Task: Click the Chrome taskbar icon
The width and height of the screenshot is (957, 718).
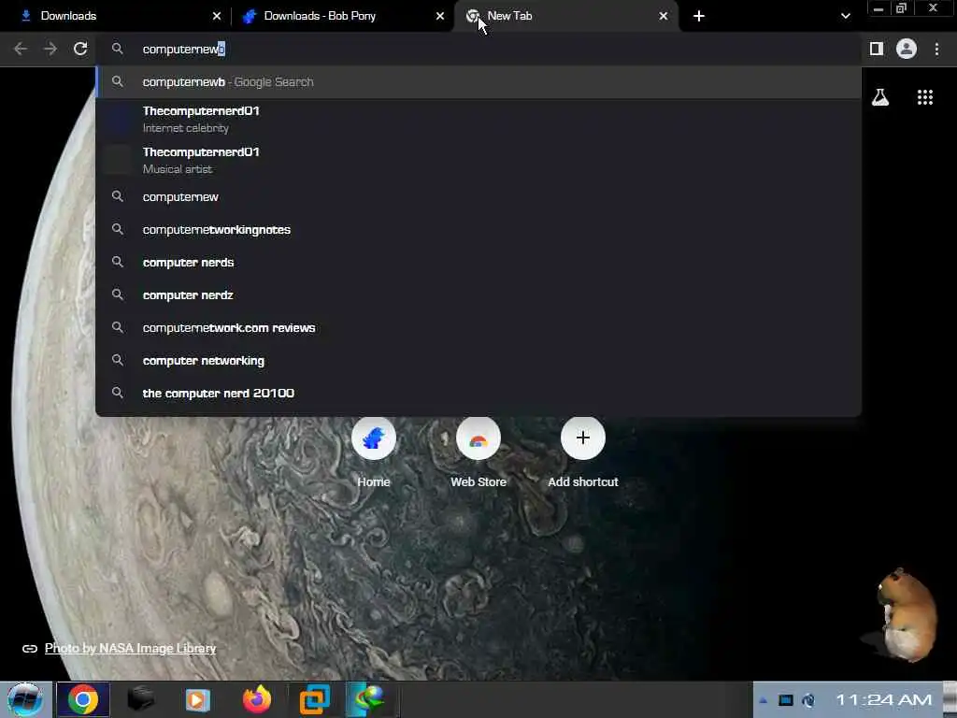Action: point(83,699)
